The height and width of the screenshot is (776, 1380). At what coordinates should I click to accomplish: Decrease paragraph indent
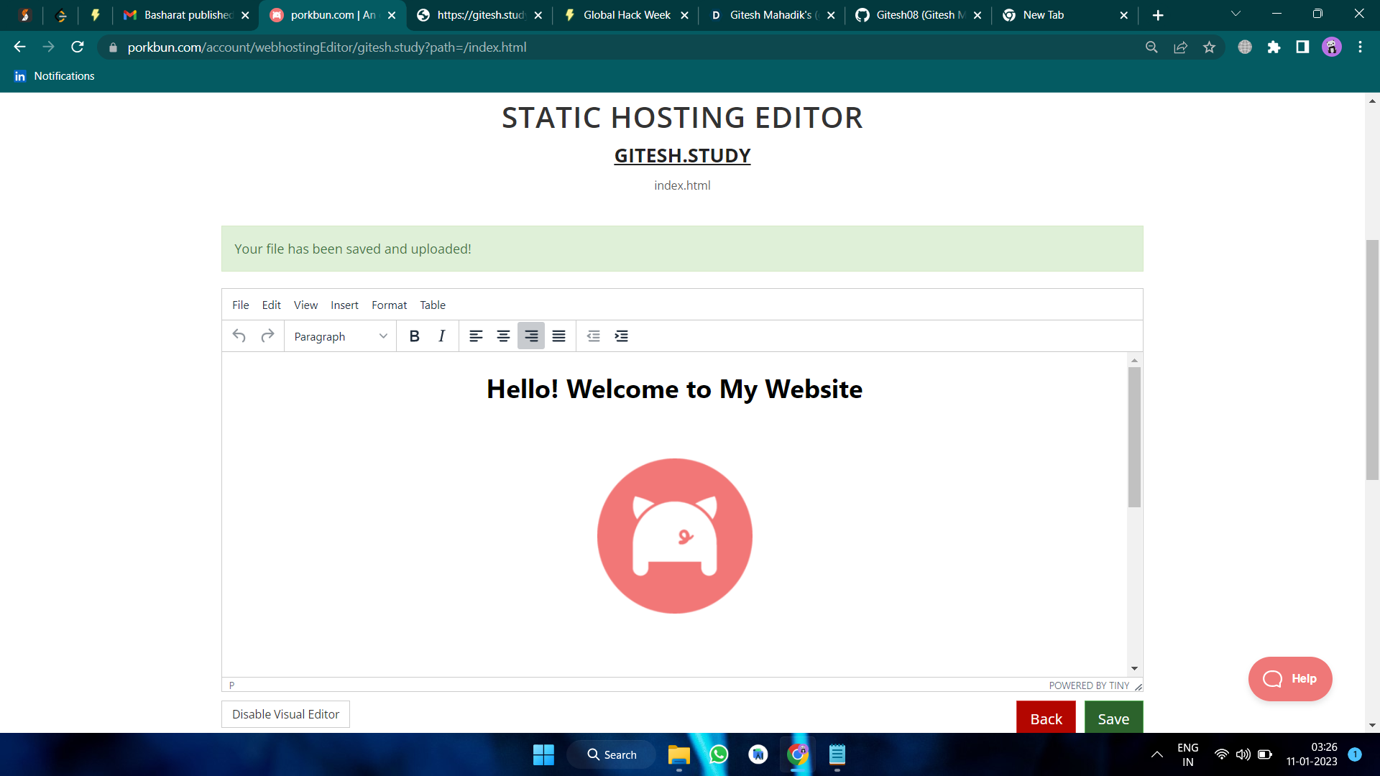tap(594, 336)
